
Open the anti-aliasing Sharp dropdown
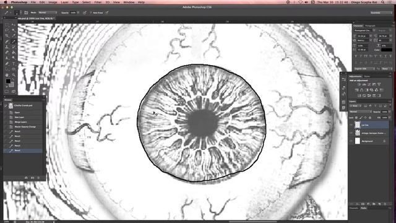[386, 69]
